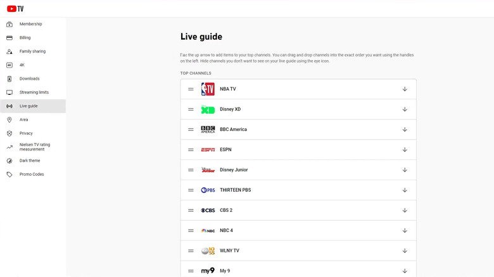
Task: Select Live guide in the sidebar
Action: [33, 106]
